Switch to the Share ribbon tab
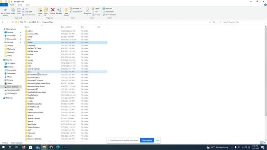Viewport: 267px width, 150px height. (20, 5)
